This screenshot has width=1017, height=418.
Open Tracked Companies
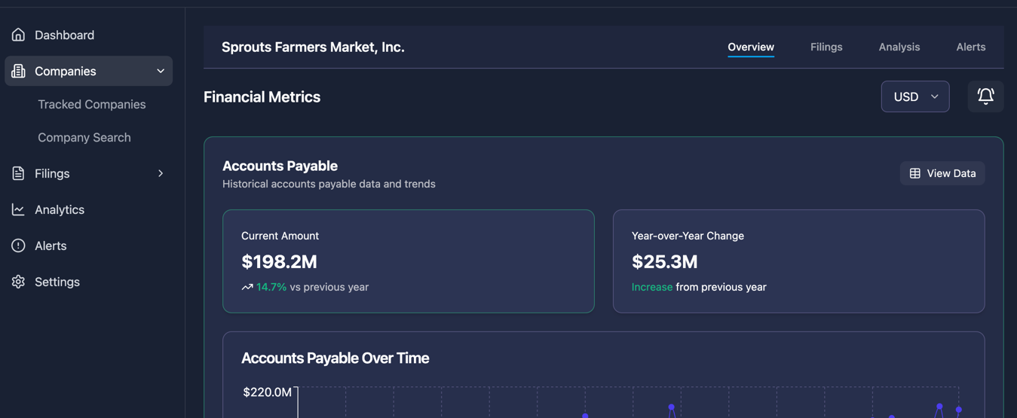pos(92,104)
